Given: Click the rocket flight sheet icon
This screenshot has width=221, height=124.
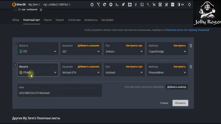Looking at the screenshot, I should click(123, 4).
